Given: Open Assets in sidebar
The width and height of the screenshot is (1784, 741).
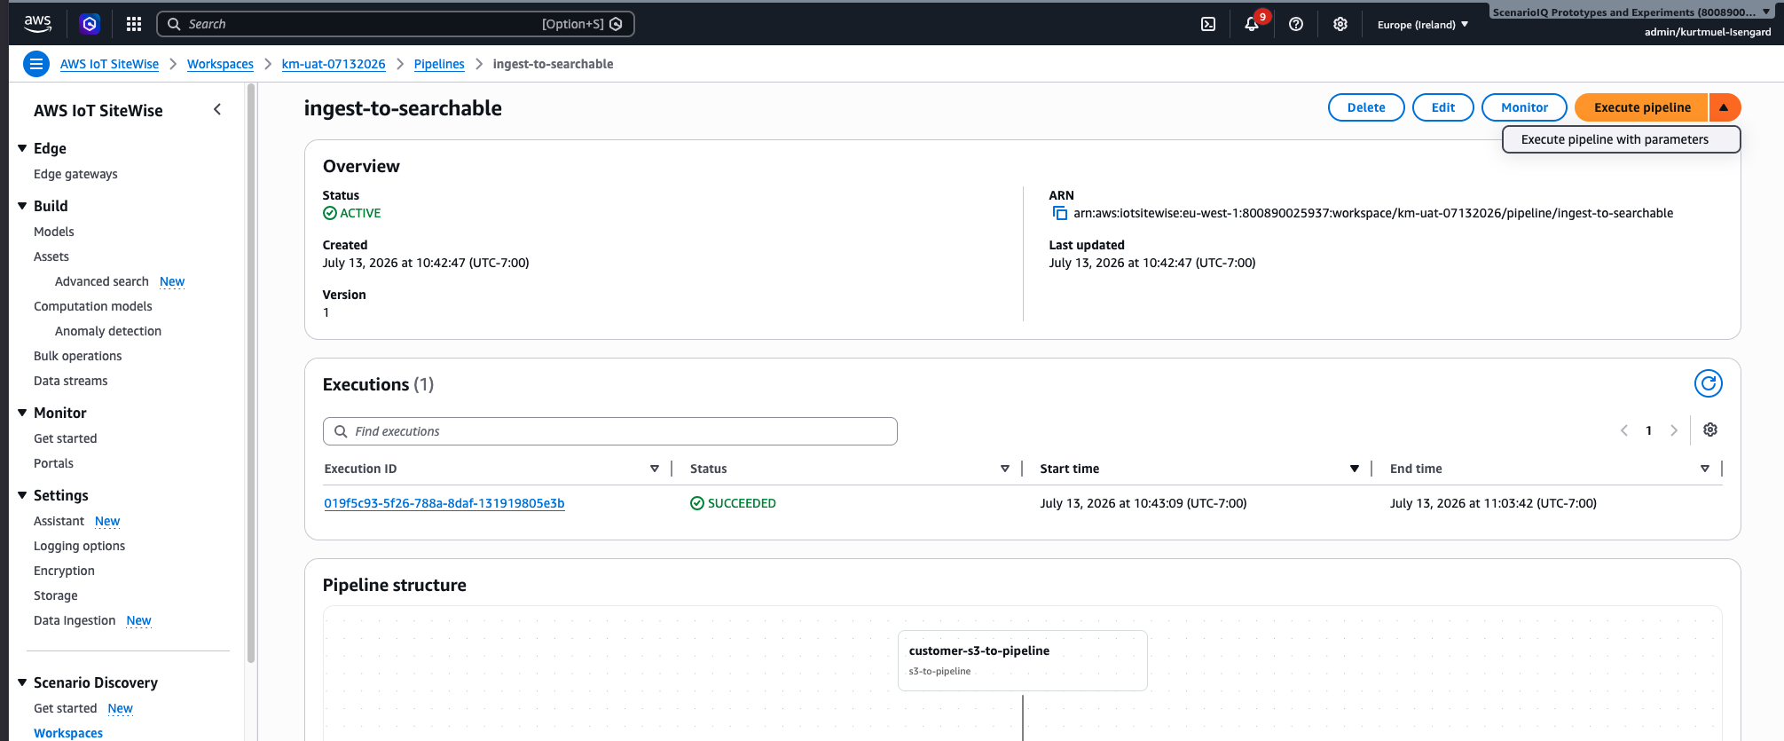Looking at the screenshot, I should click(x=51, y=256).
